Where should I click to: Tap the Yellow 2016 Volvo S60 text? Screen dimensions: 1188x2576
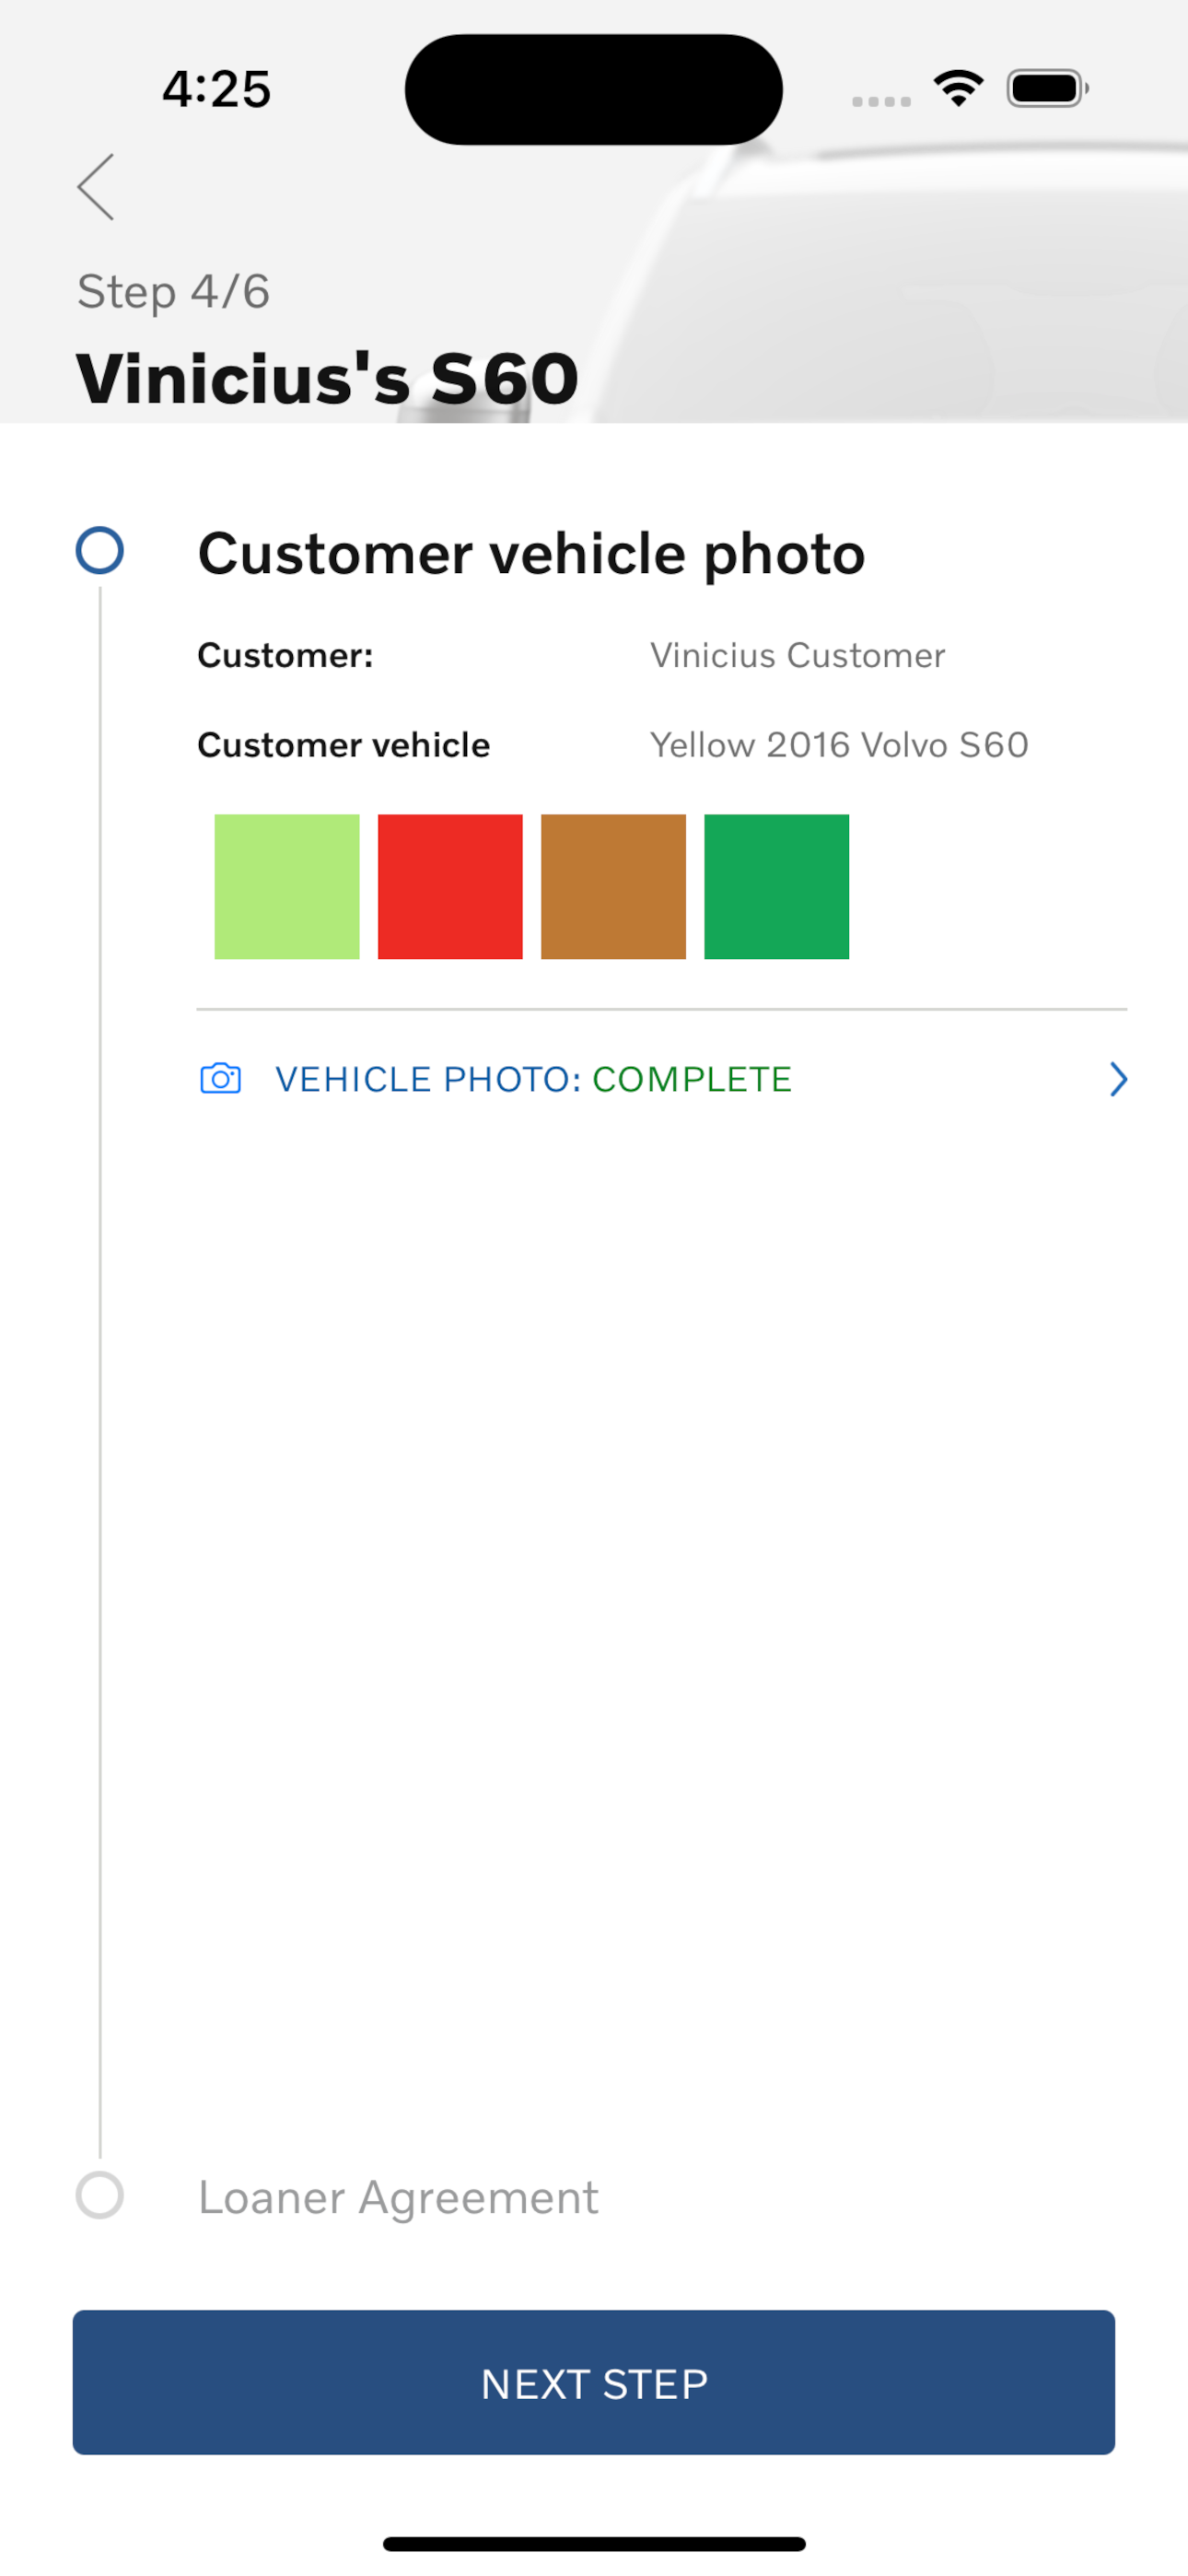[839, 745]
